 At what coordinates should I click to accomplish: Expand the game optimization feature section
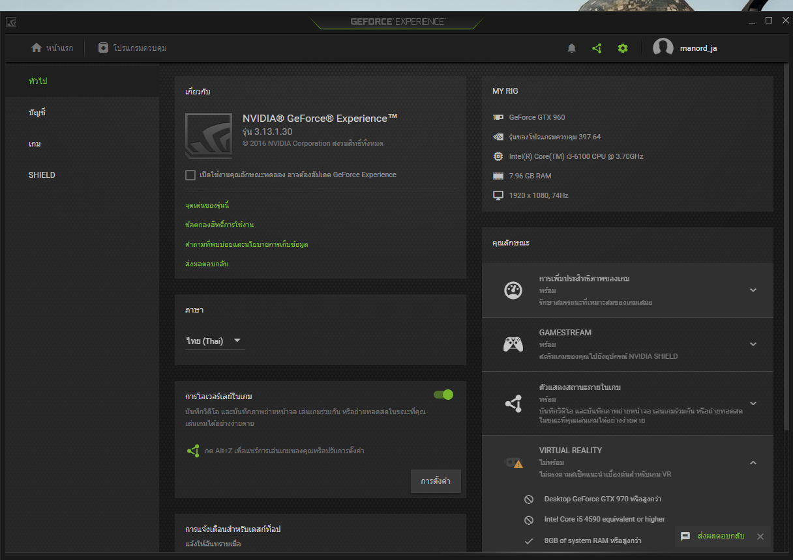(753, 290)
